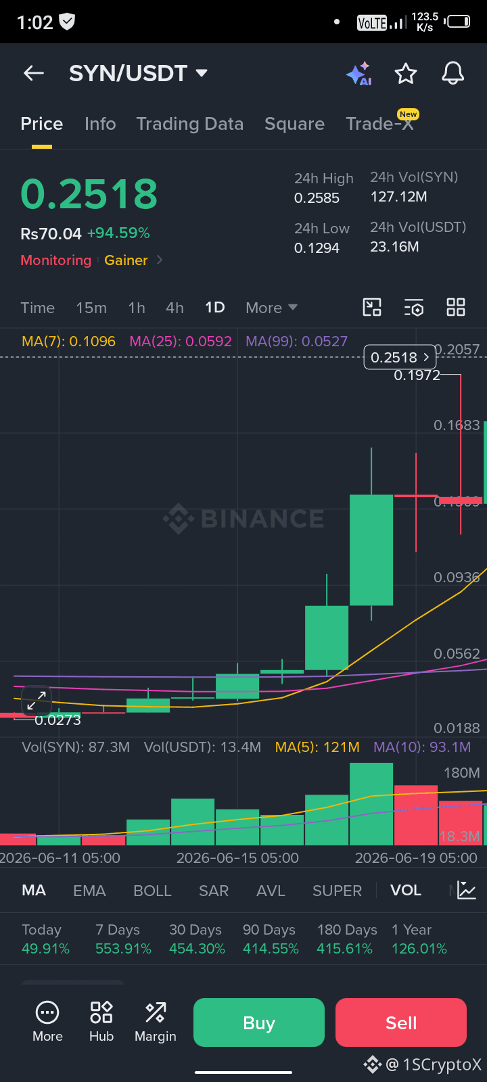Open the four-square grid layout icon
Image resolution: width=487 pixels, height=1082 pixels.
(456, 307)
